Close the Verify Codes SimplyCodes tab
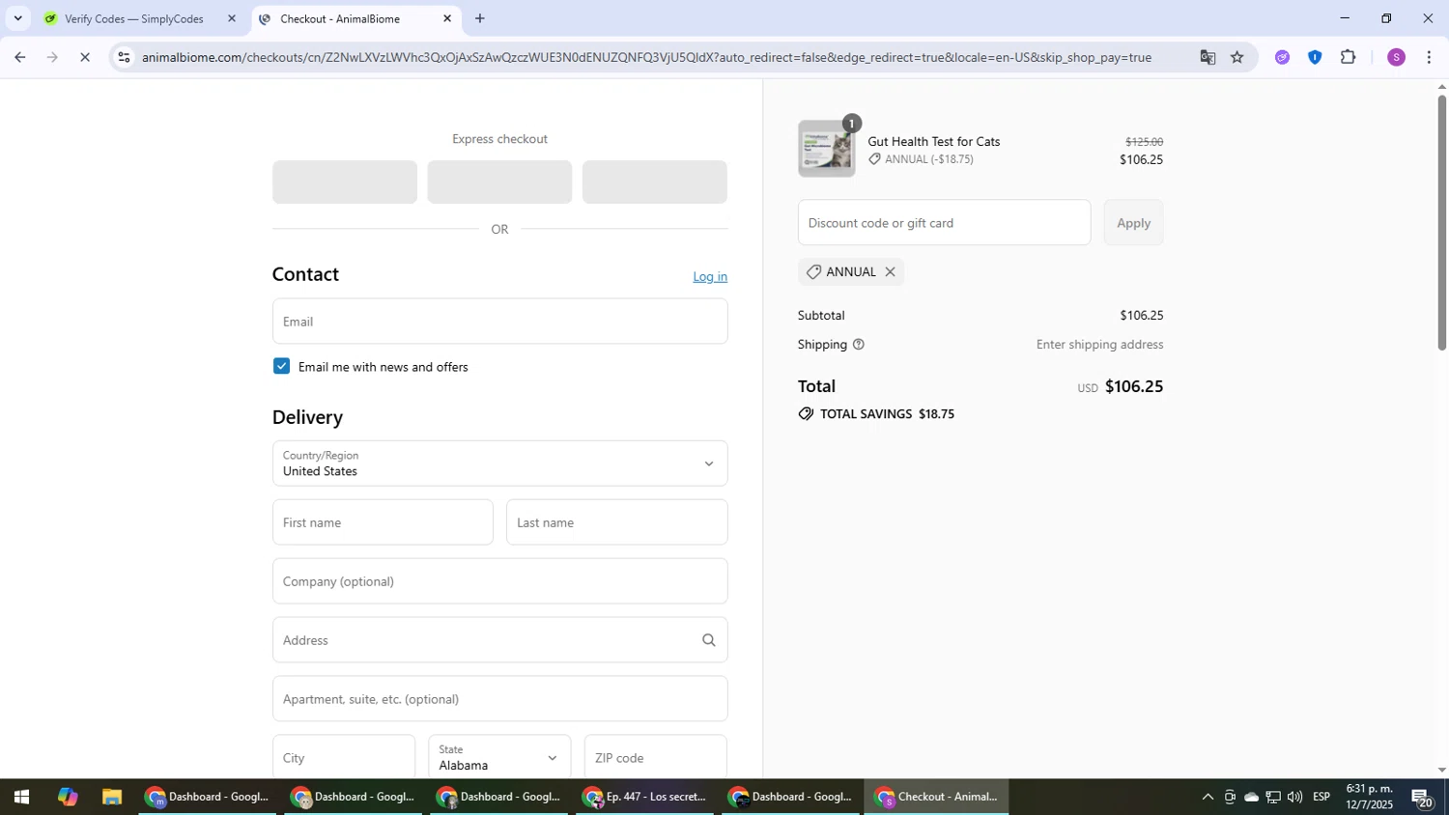 (x=231, y=18)
